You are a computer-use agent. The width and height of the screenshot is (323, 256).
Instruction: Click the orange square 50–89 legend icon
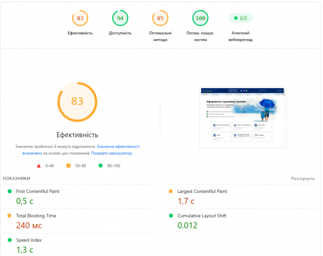tap(69, 165)
